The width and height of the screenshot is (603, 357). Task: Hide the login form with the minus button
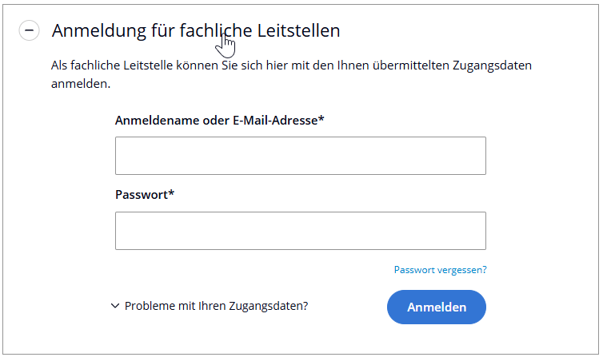click(x=29, y=30)
